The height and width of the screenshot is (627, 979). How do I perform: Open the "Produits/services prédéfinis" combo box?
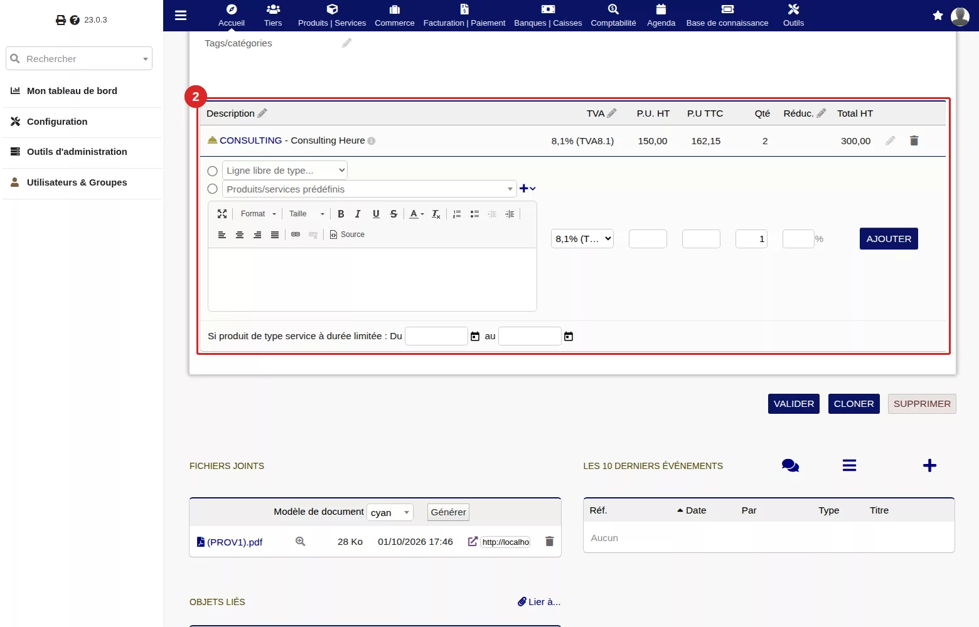[x=370, y=189]
